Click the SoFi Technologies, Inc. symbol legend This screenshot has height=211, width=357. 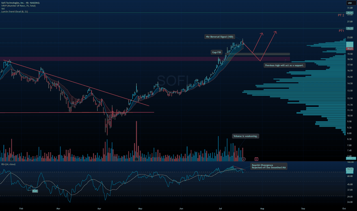(20, 3)
